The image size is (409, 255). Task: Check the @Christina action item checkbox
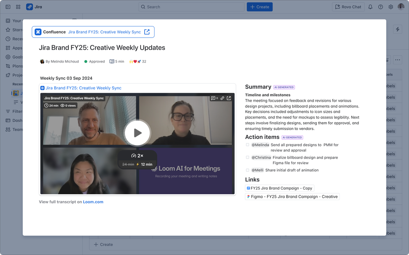click(x=247, y=157)
